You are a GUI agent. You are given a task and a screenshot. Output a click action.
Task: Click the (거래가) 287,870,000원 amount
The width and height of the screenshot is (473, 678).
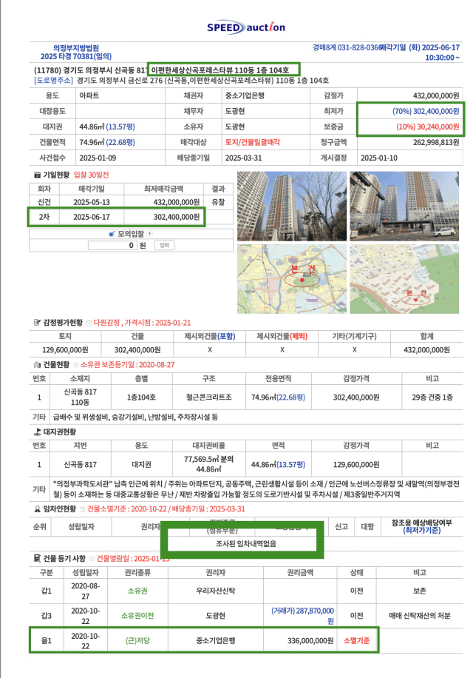click(x=302, y=616)
